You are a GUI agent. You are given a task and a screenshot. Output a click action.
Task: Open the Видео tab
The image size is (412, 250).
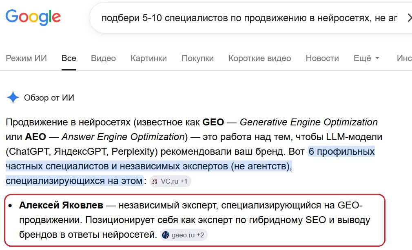(103, 58)
